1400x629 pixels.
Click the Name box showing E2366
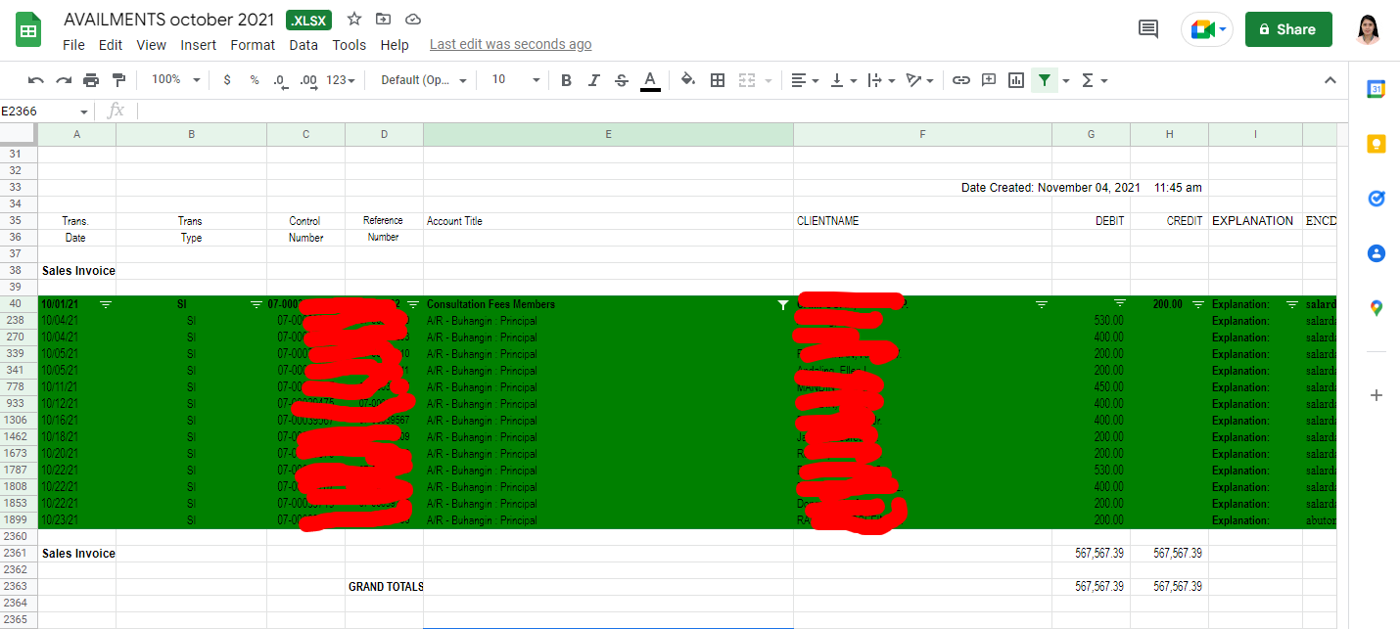[45, 112]
